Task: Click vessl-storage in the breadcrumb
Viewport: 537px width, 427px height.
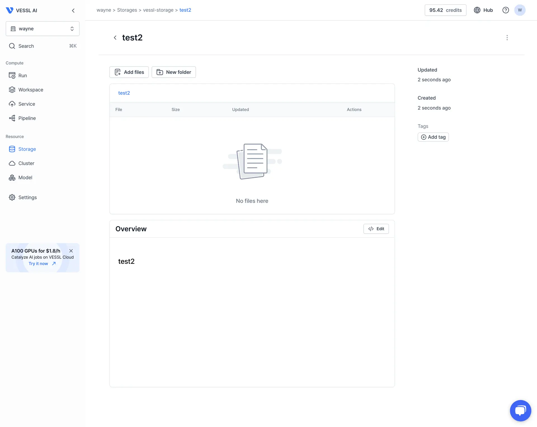Action: coord(158,10)
